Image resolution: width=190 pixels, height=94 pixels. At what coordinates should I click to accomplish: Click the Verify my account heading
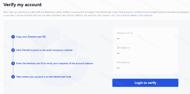click(22, 5)
